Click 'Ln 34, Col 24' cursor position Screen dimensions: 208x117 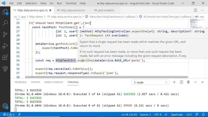[x=129, y=114]
